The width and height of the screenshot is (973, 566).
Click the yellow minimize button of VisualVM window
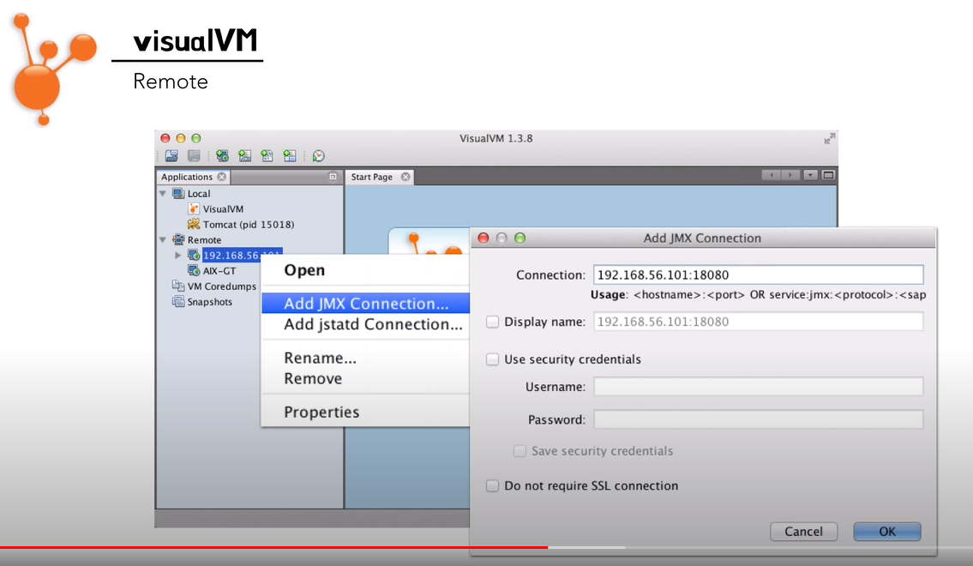(x=181, y=138)
